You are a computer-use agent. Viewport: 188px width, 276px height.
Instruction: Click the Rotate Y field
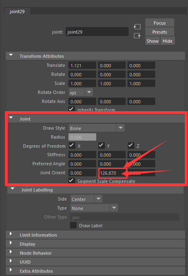pyautogui.click(x=112, y=75)
